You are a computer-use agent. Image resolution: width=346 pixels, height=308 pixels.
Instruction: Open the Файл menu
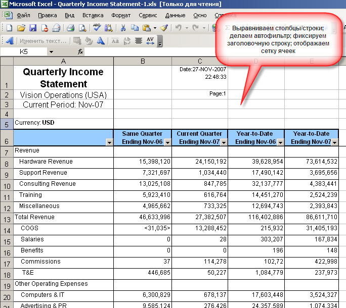23,15
